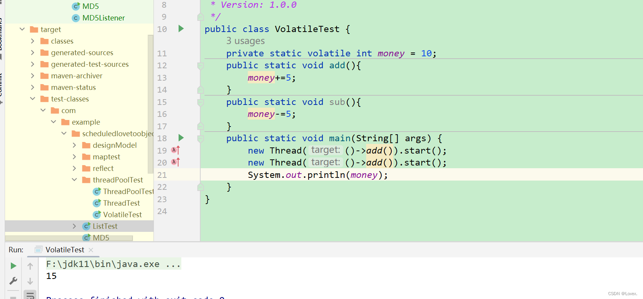Fold the sub() method at line 15
Viewport: 643px width, 299px height.
200,102
